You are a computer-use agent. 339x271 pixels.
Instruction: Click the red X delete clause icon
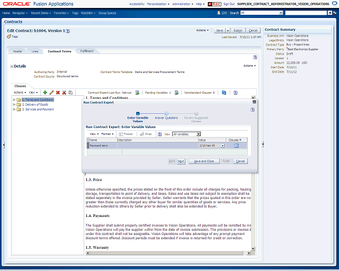point(58,93)
